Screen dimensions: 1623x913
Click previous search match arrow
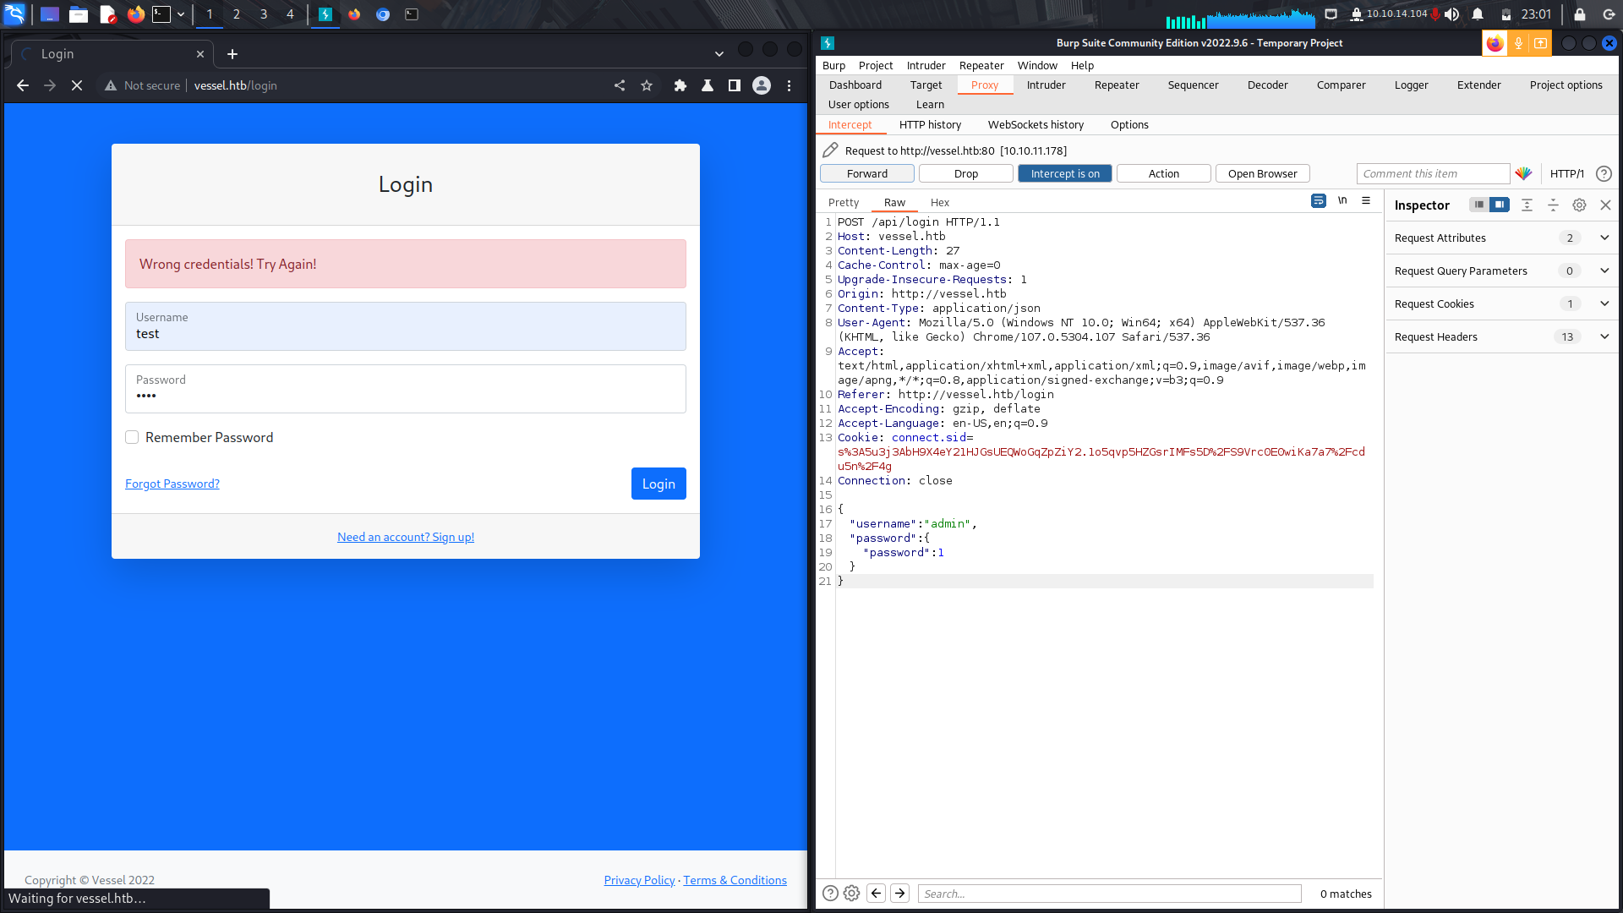click(x=877, y=894)
